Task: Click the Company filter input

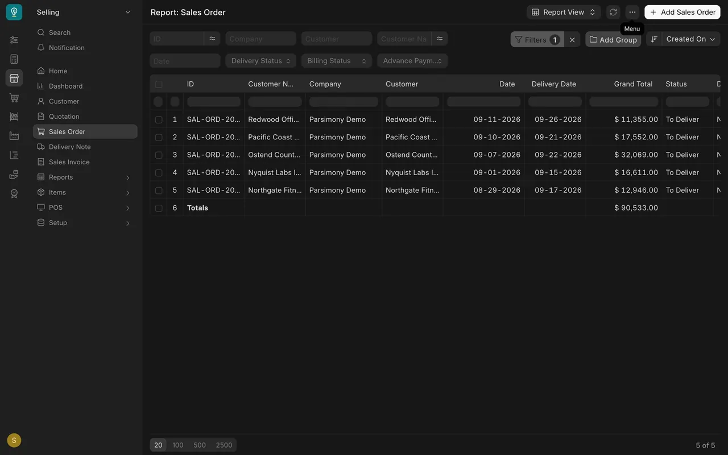Action: click(260, 39)
